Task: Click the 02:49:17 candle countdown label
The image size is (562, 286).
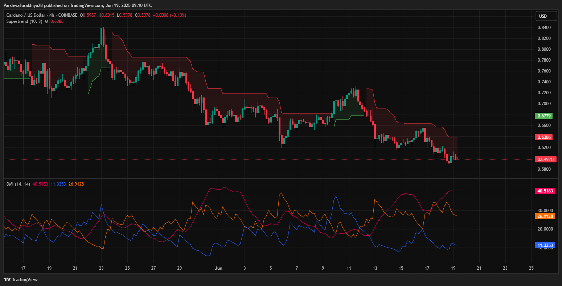Action: coord(545,159)
